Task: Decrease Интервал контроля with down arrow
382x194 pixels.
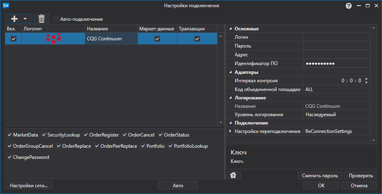Action: coord(366,82)
